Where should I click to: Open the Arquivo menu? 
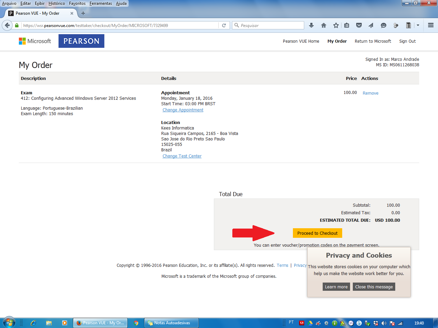coord(9,3)
